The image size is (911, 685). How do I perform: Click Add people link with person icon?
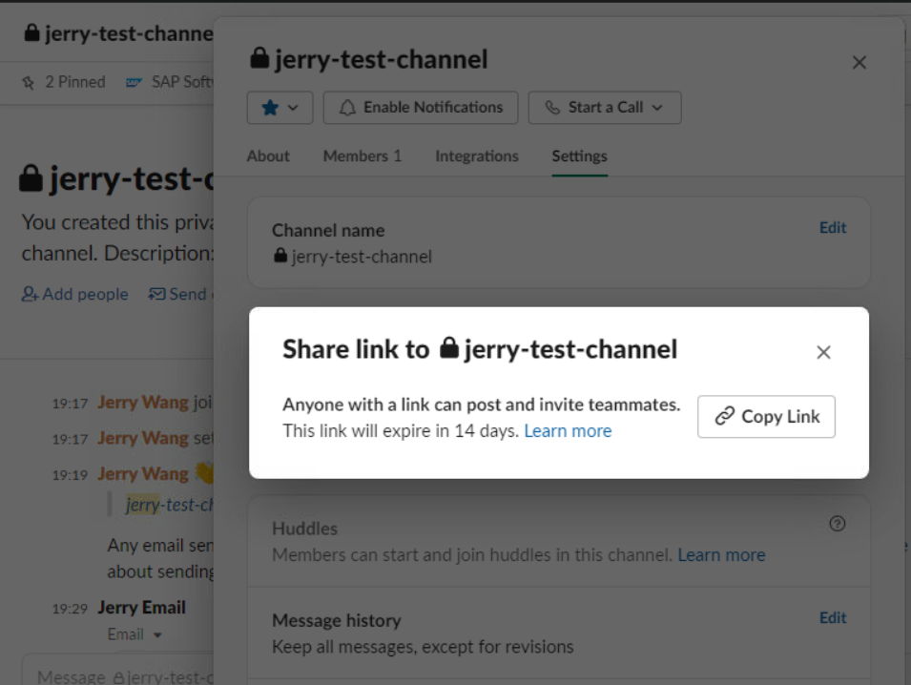75,294
